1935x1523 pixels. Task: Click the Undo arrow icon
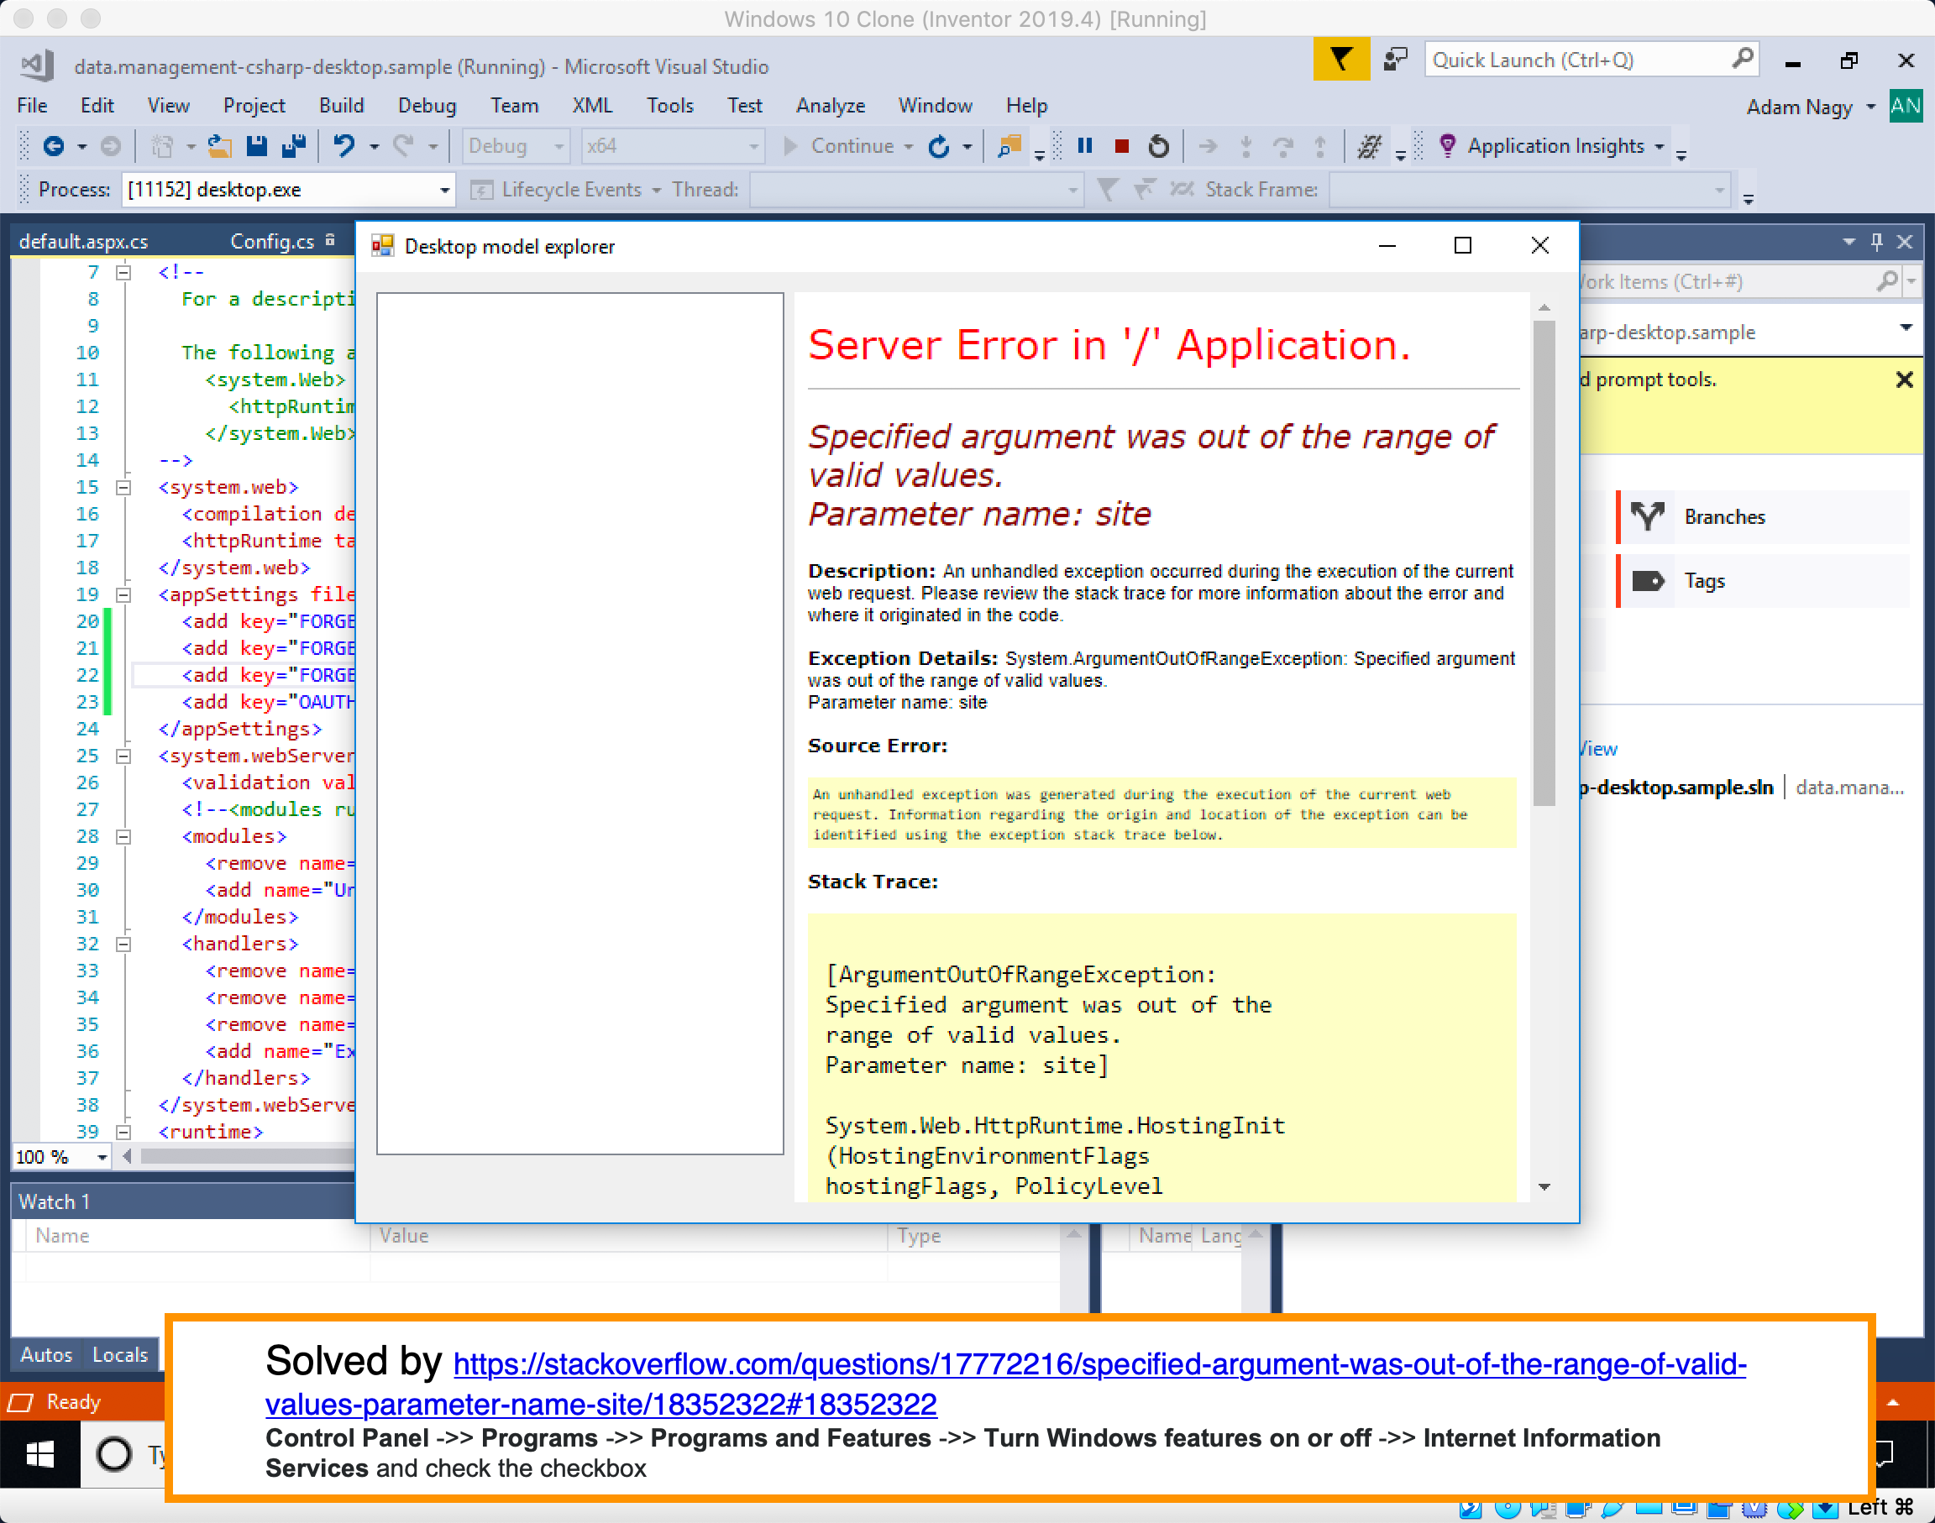point(344,145)
